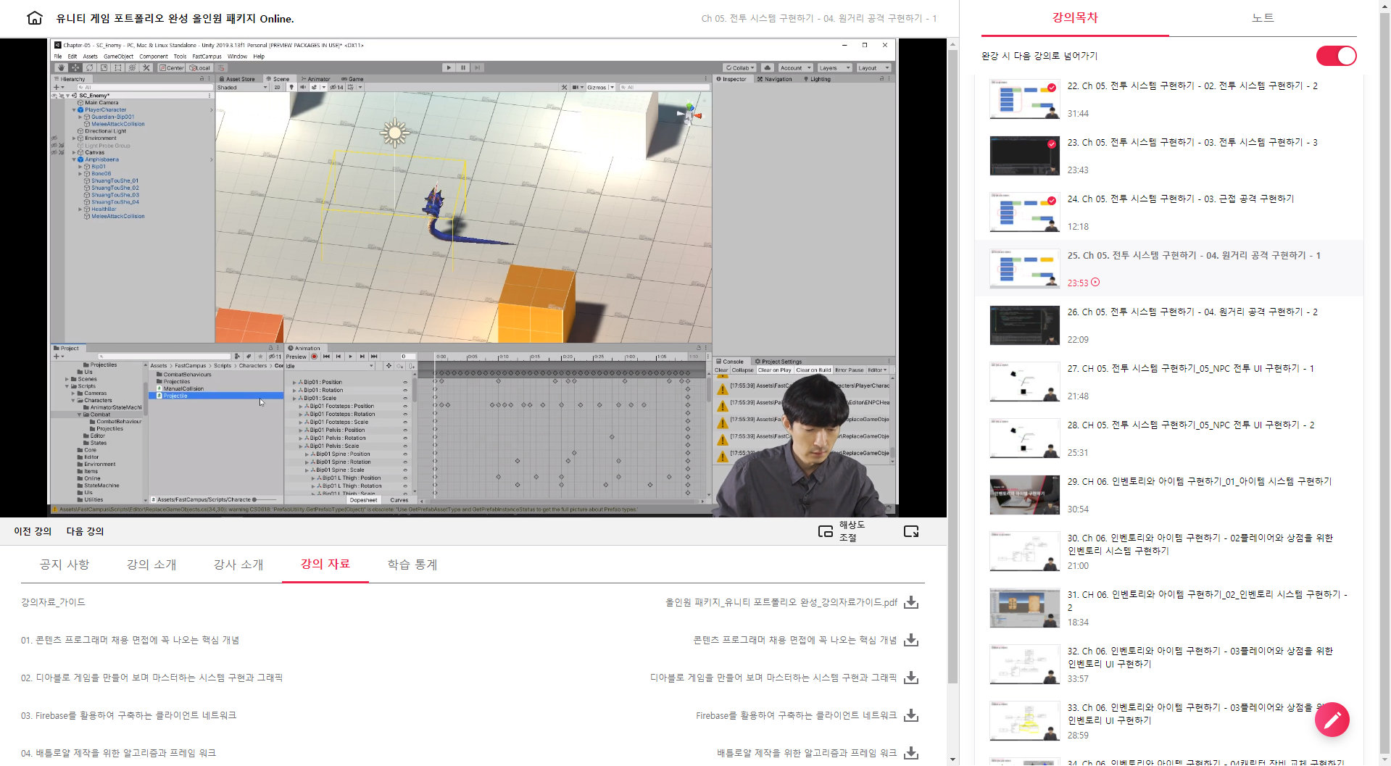Screen dimensions: 1391x766
Task: Open 학습 통계 tab
Action: pos(412,565)
